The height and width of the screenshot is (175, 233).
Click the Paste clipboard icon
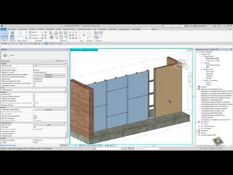click(x=20, y=34)
